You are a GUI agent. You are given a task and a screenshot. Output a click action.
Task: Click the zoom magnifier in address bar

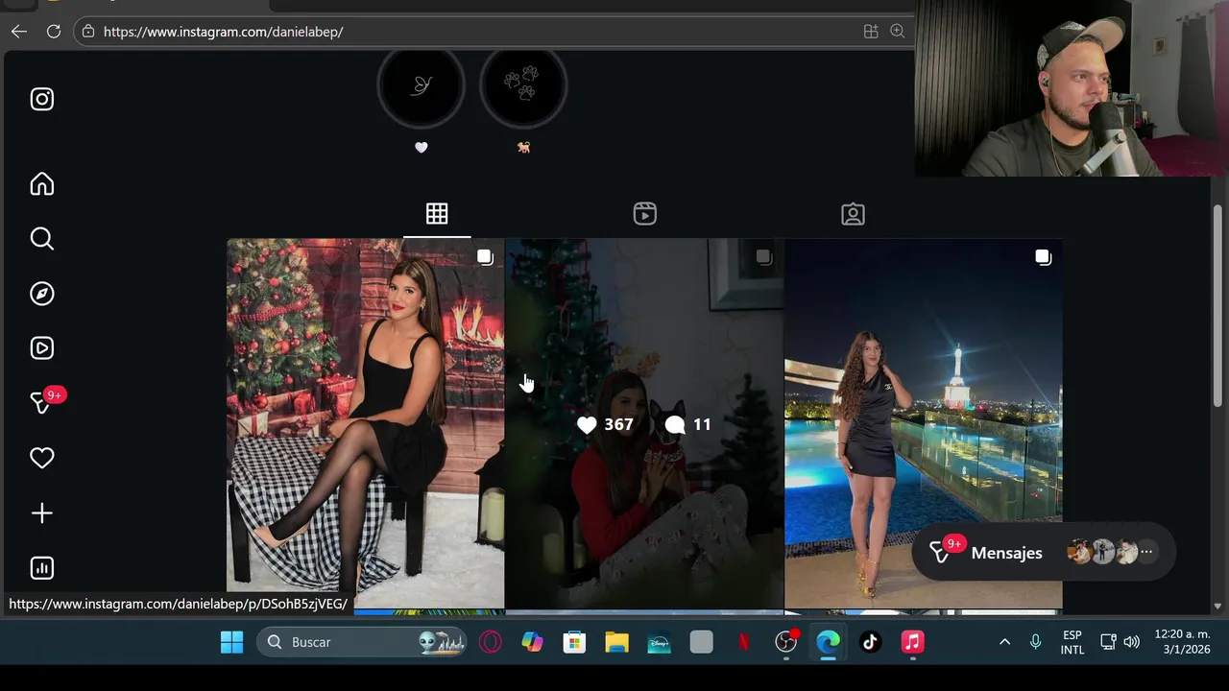coord(898,32)
